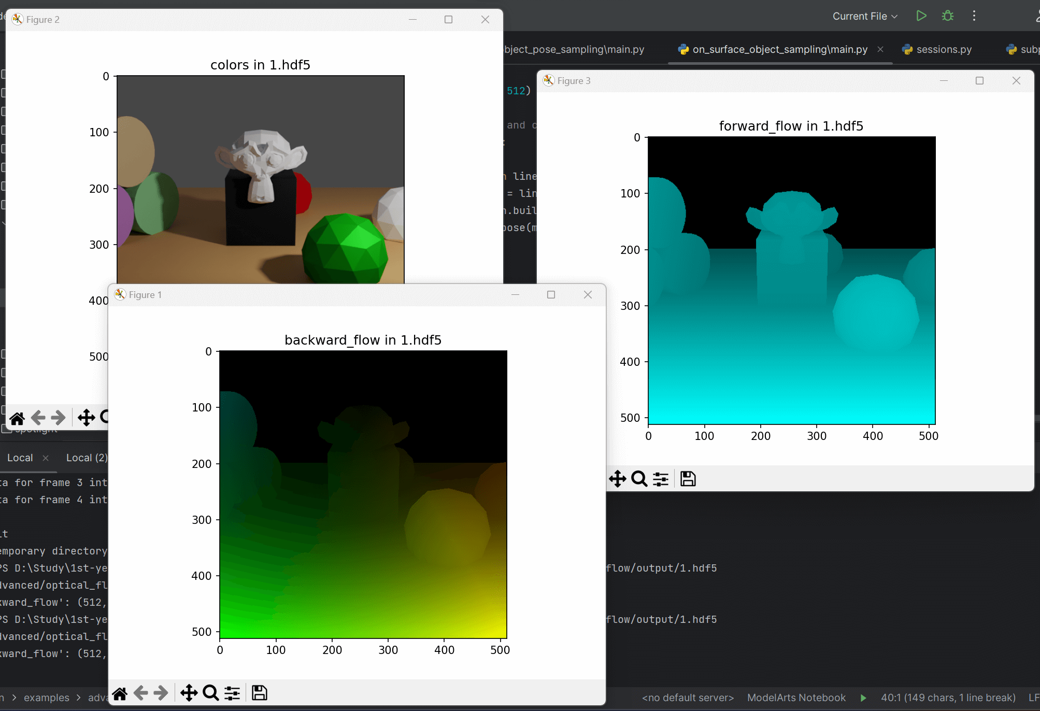
Task: Click the Back arrow in Figure 1 toolbar
Action: pyautogui.click(x=141, y=693)
